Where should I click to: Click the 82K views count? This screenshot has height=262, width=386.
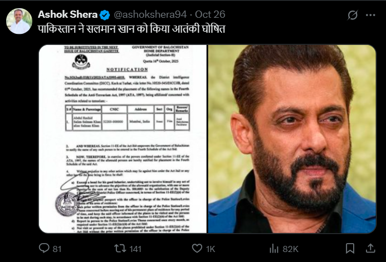291,249
